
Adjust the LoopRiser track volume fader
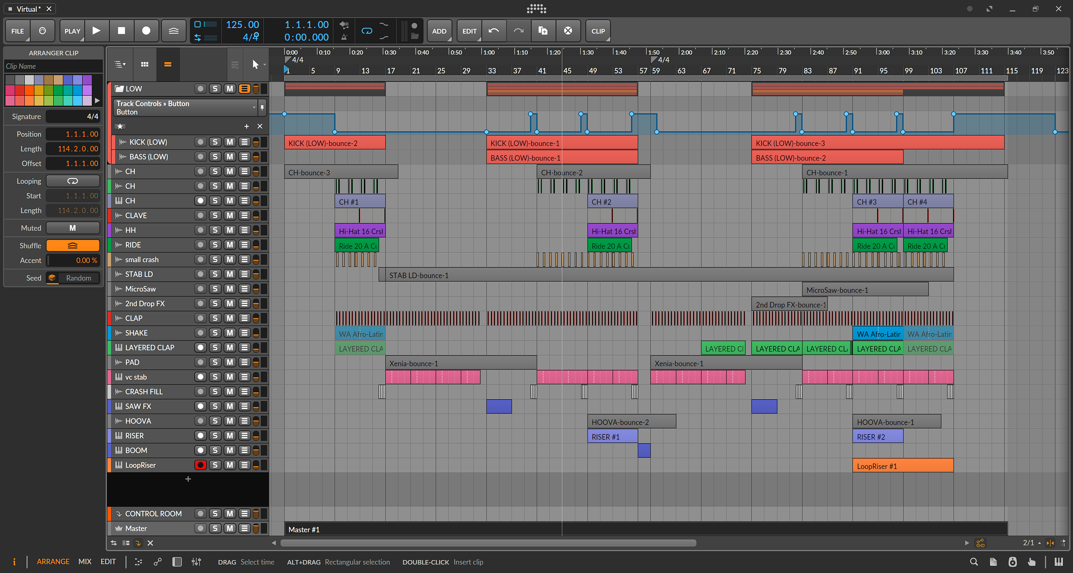click(x=256, y=465)
